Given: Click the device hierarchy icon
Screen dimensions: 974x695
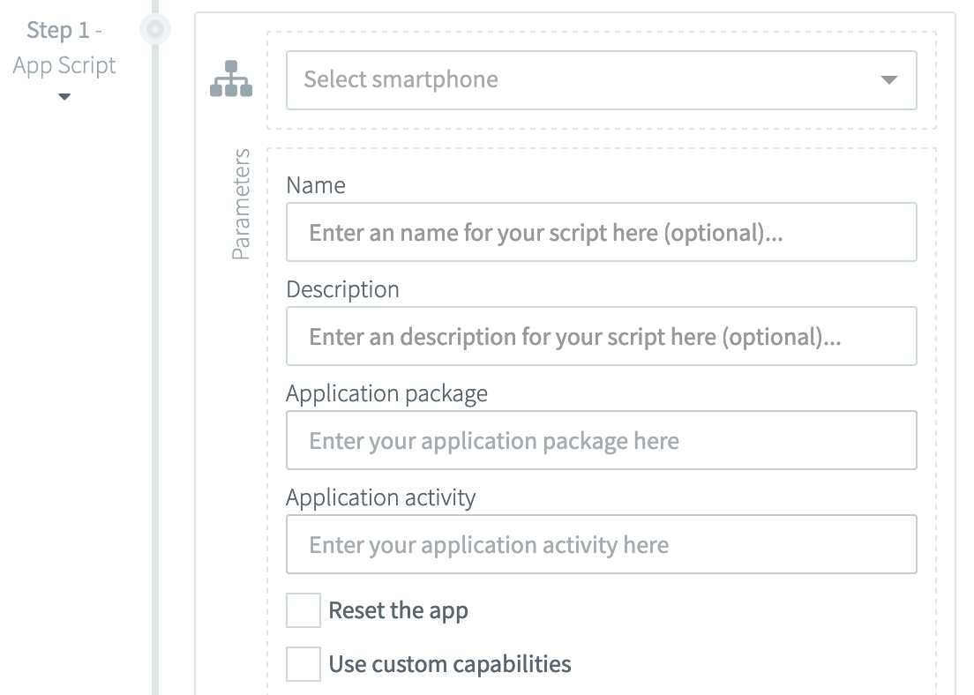Looking at the screenshot, I should pyautogui.click(x=231, y=78).
